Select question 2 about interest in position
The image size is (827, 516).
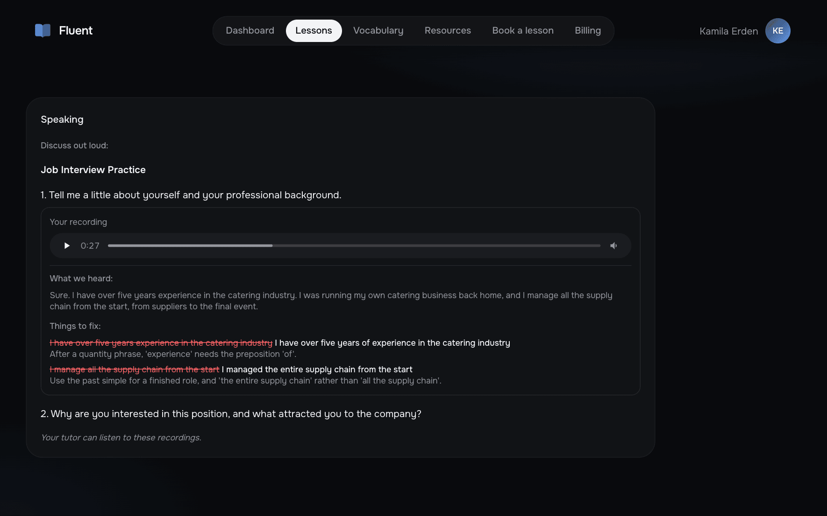(231, 414)
